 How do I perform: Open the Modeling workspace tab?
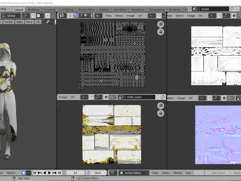click(x=33, y=10)
